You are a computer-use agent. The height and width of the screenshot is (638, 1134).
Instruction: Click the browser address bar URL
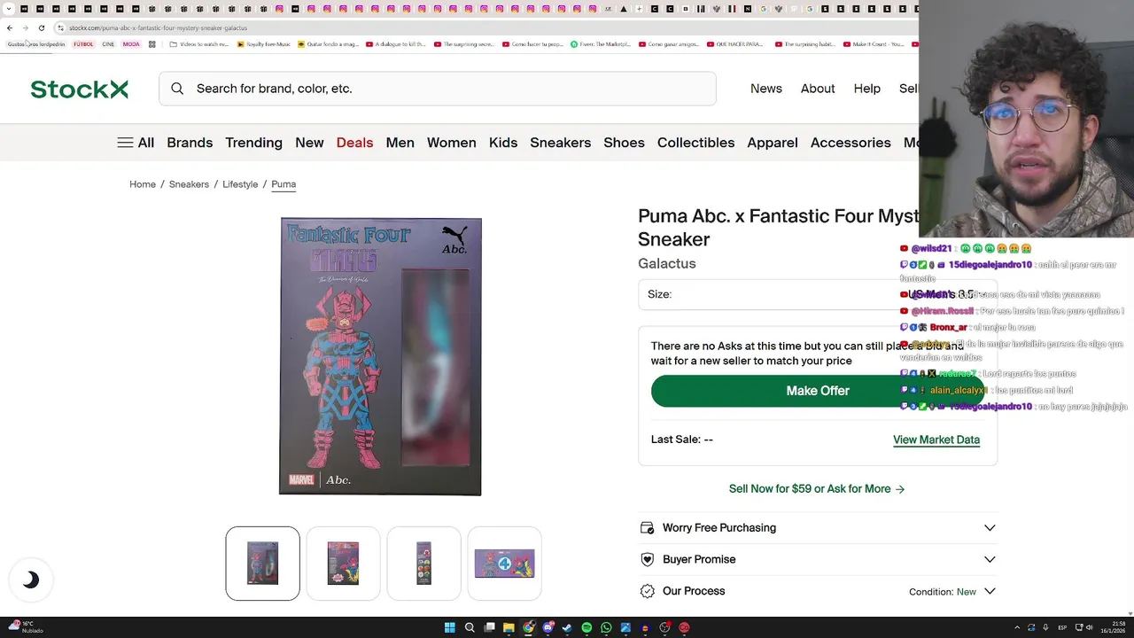pos(159,27)
